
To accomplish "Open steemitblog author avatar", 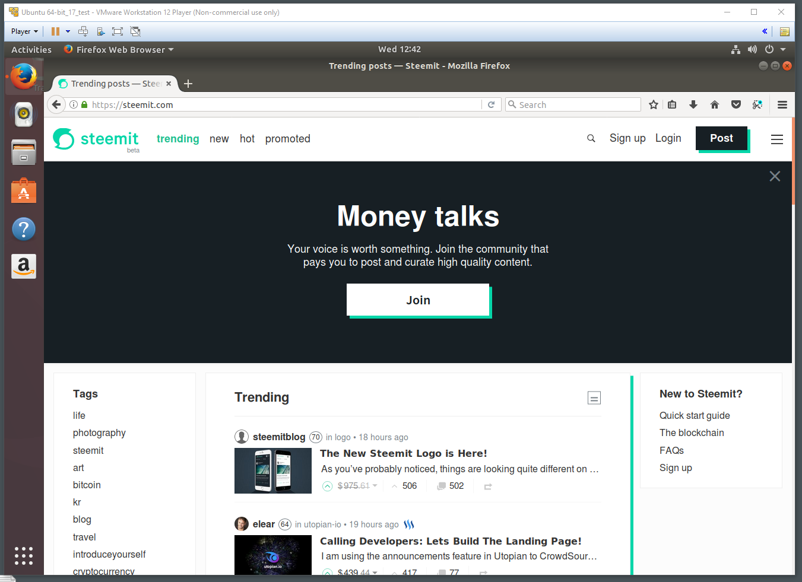I will coord(242,437).
